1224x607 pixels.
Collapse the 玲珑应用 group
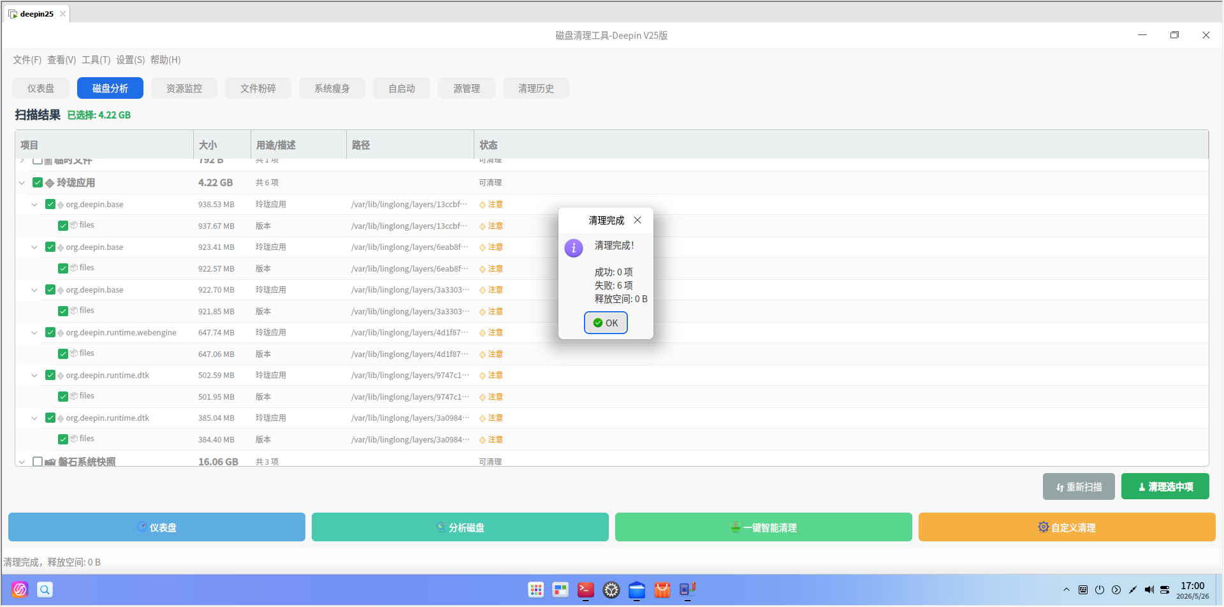(22, 183)
